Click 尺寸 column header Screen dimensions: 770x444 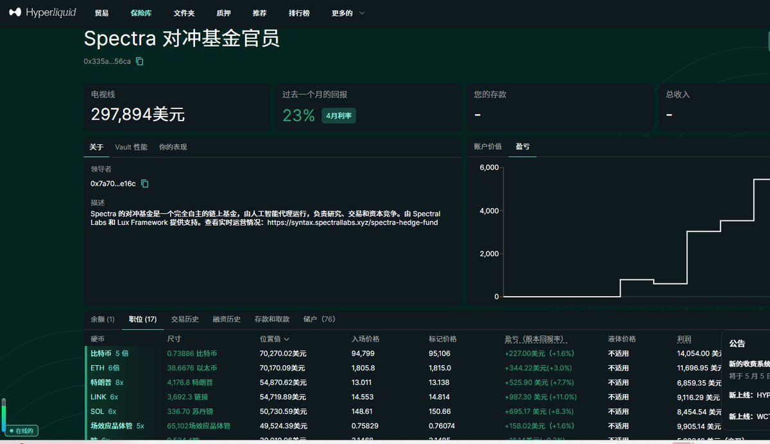tap(175, 339)
